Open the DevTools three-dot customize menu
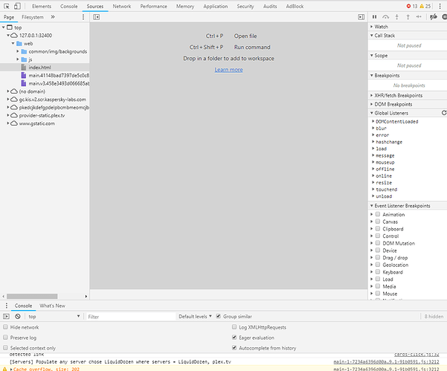The image size is (447, 371). coord(440,6)
